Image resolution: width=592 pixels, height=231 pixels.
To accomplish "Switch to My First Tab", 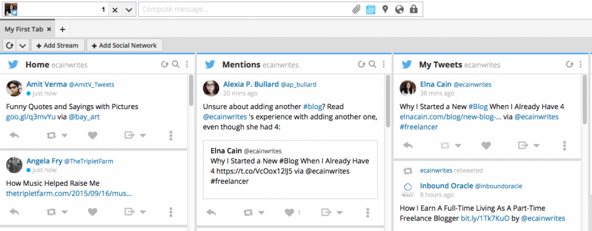I will [x=25, y=29].
